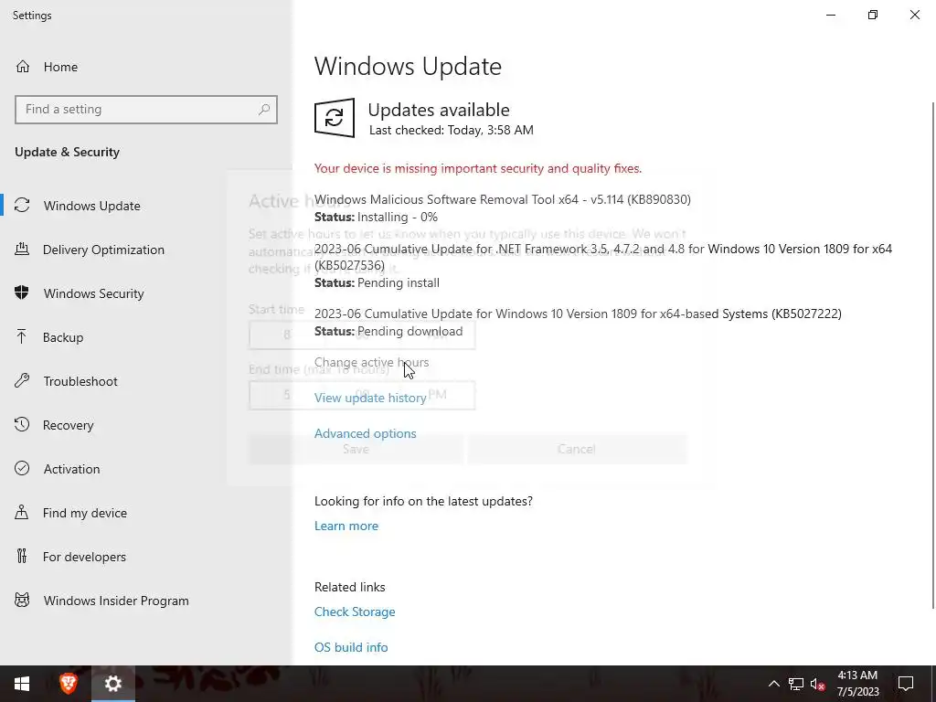Show hidden system tray icons
This screenshot has width=936, height=702.
(x=773, y=684)
